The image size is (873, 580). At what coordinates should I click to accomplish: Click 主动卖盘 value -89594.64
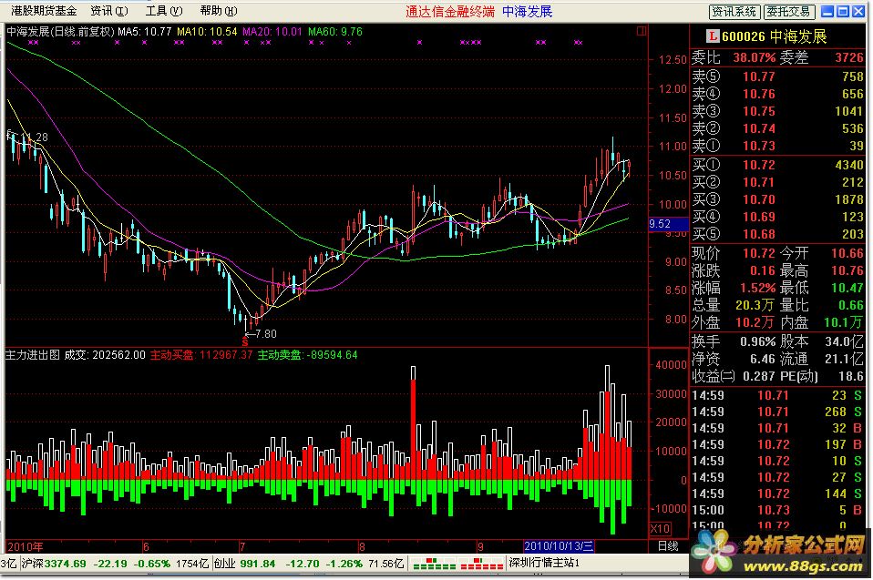tap(307, 355)
